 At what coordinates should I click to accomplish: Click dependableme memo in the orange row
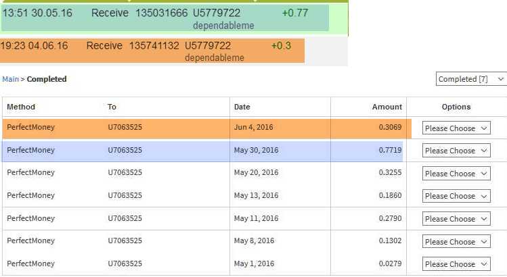point(215,58)
